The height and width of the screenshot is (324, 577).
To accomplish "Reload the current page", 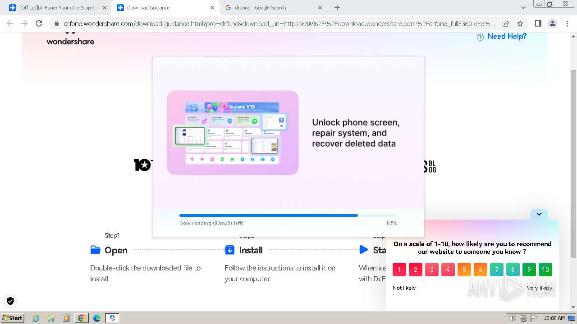I will tap(39, 23).
